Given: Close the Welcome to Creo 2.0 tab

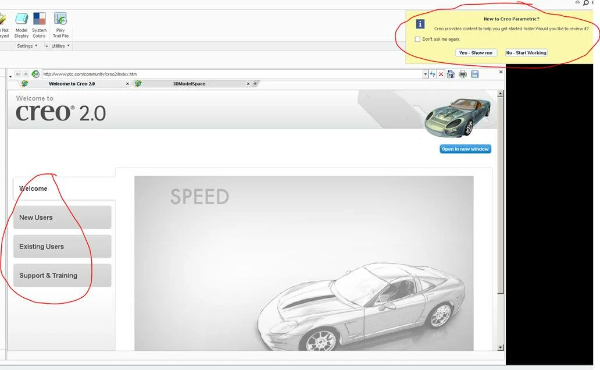Looking at the screenshot, I should [127, 84].
